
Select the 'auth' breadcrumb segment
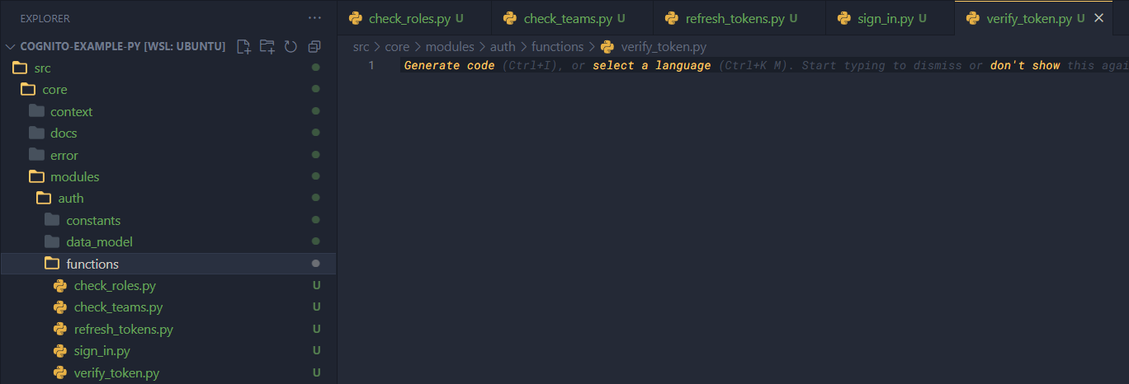502,47
